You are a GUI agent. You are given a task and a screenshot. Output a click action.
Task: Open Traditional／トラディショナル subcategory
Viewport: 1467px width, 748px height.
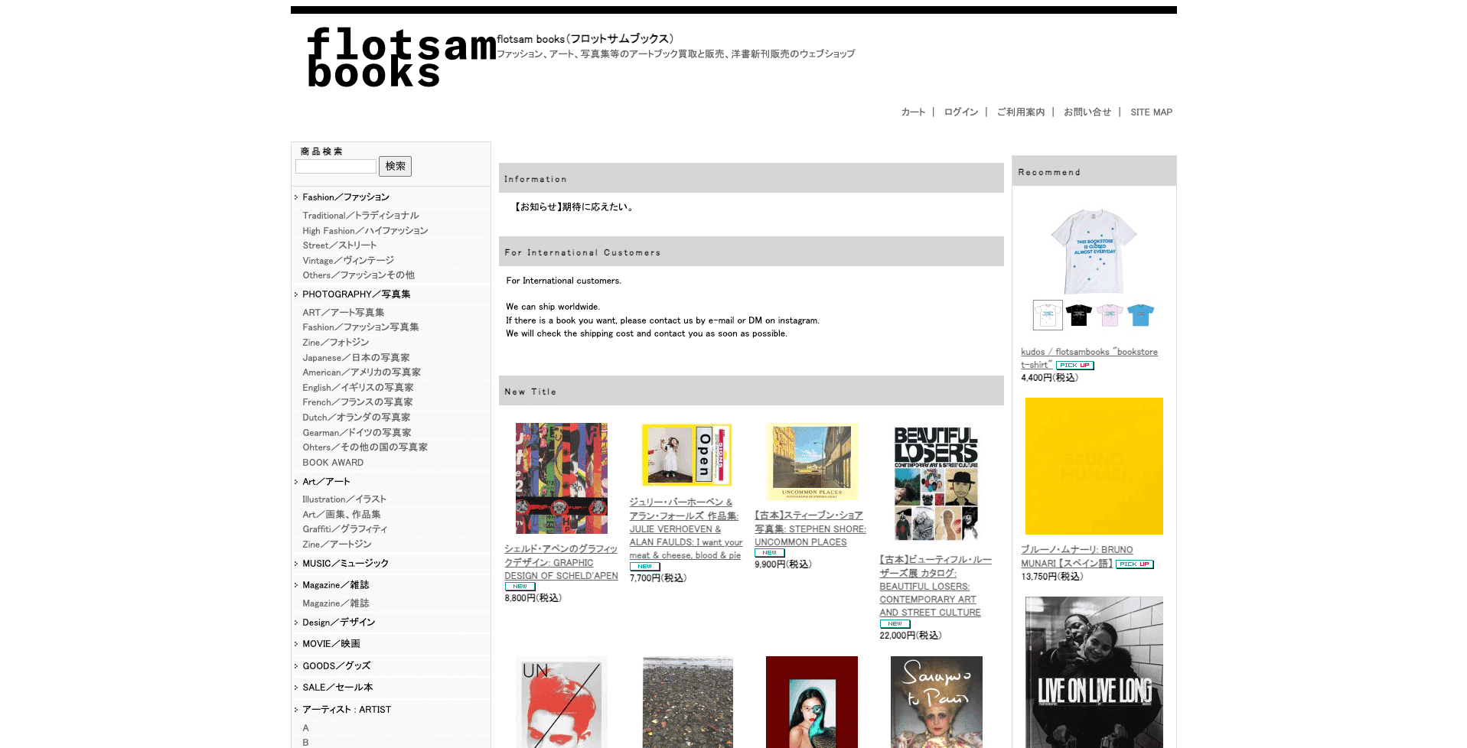coord(360,216)
